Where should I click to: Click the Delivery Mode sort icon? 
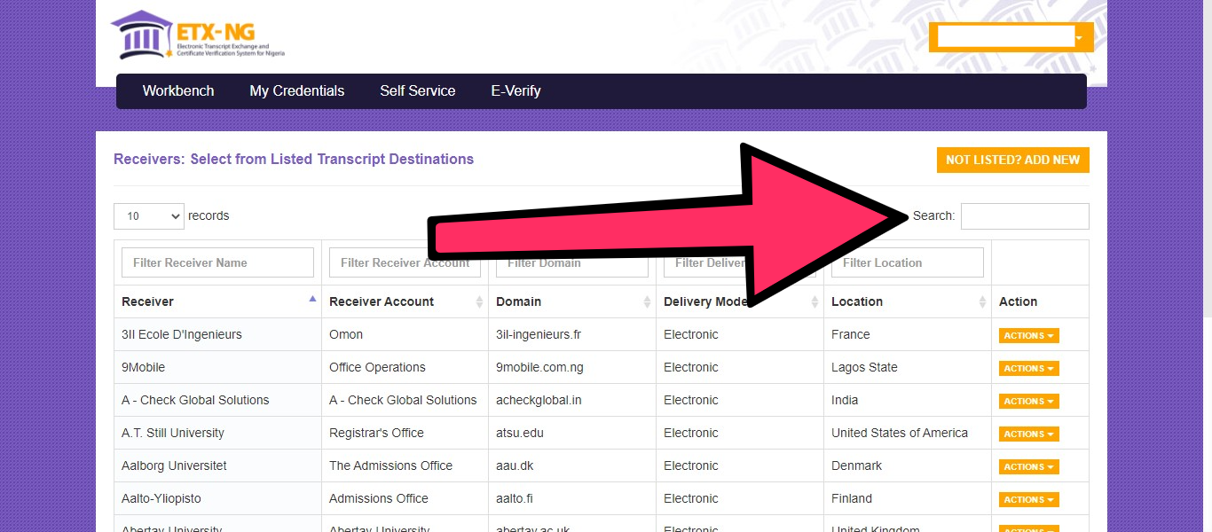(x=814, y=301)
